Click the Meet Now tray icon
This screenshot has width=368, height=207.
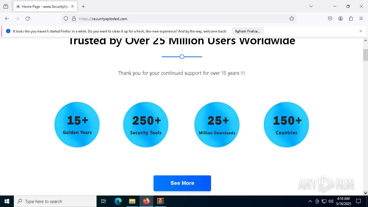pyautogui.click(x=317, y=201)
